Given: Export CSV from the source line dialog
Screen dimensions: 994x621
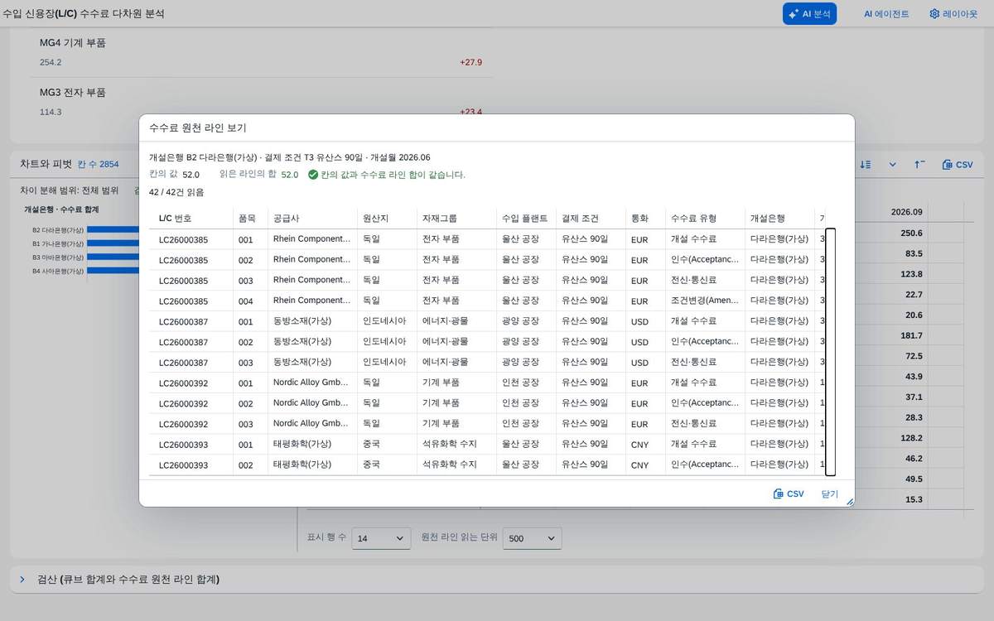Looking at the screenshot, I should pyautogui.click(x=789, y=493).
